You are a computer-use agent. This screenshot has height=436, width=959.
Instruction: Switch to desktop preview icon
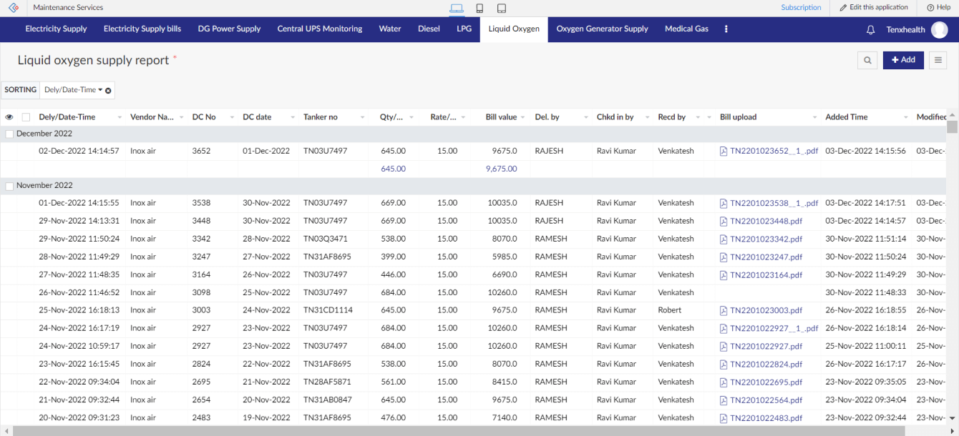coord(457,8)
